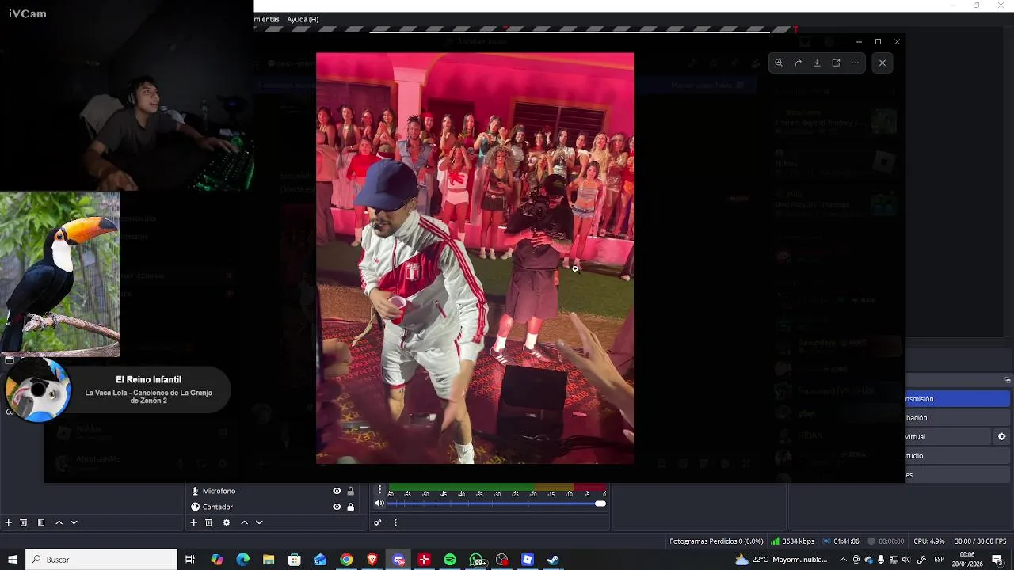This screenshot has height=570, width=1014.
Task: Open Task View from taskbar
Action: (190, 560)
